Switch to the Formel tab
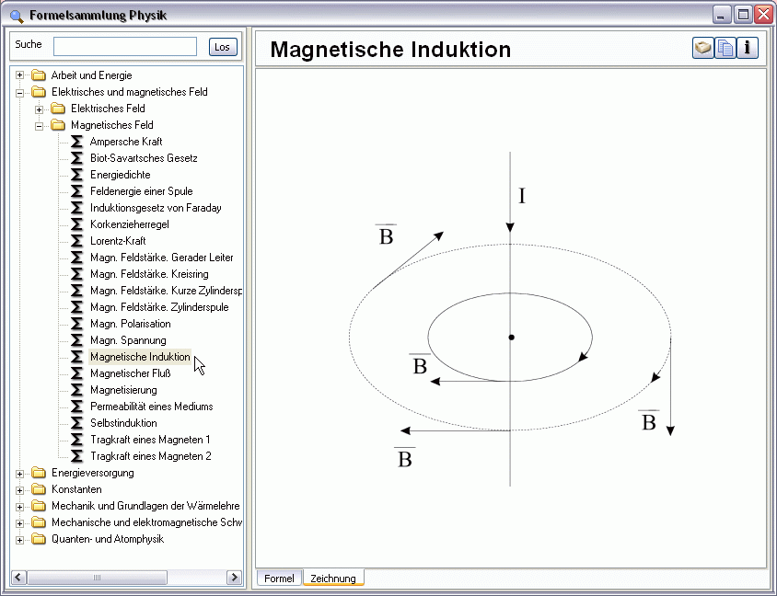This screenshot has height=596, width=777. point(279,579)
